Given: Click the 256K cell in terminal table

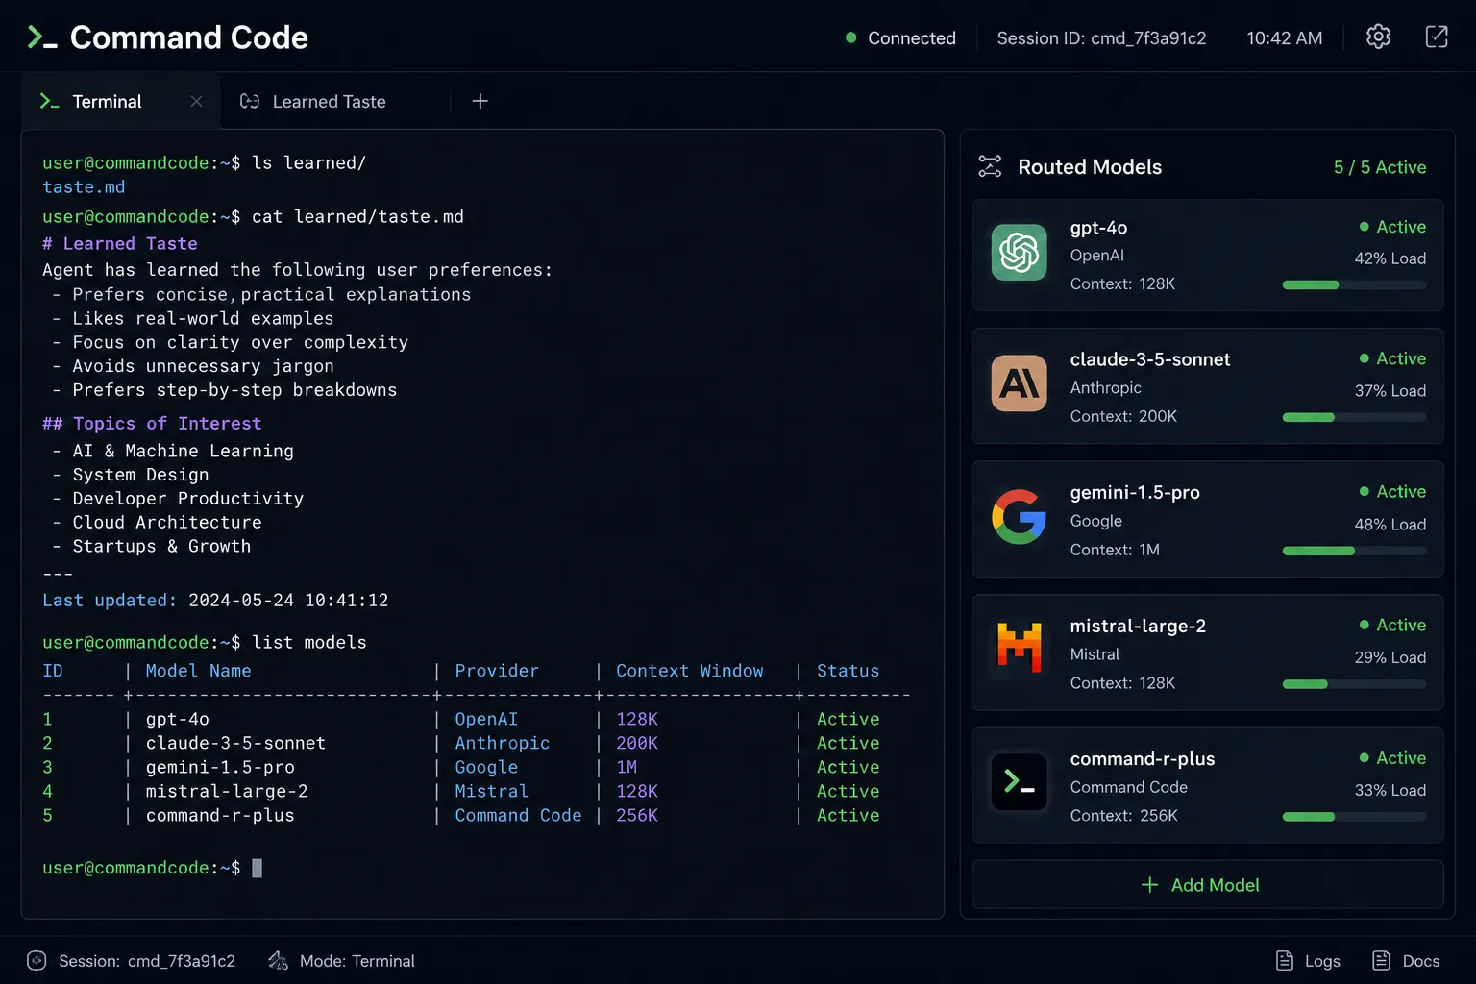Looking at the screenshot, I should tap(637, 815).
